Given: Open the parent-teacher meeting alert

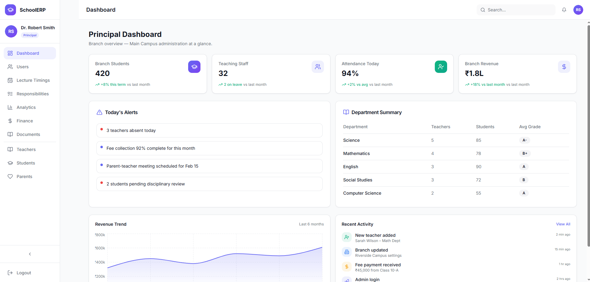Looking at the screenshot, I should pos(209,166).
